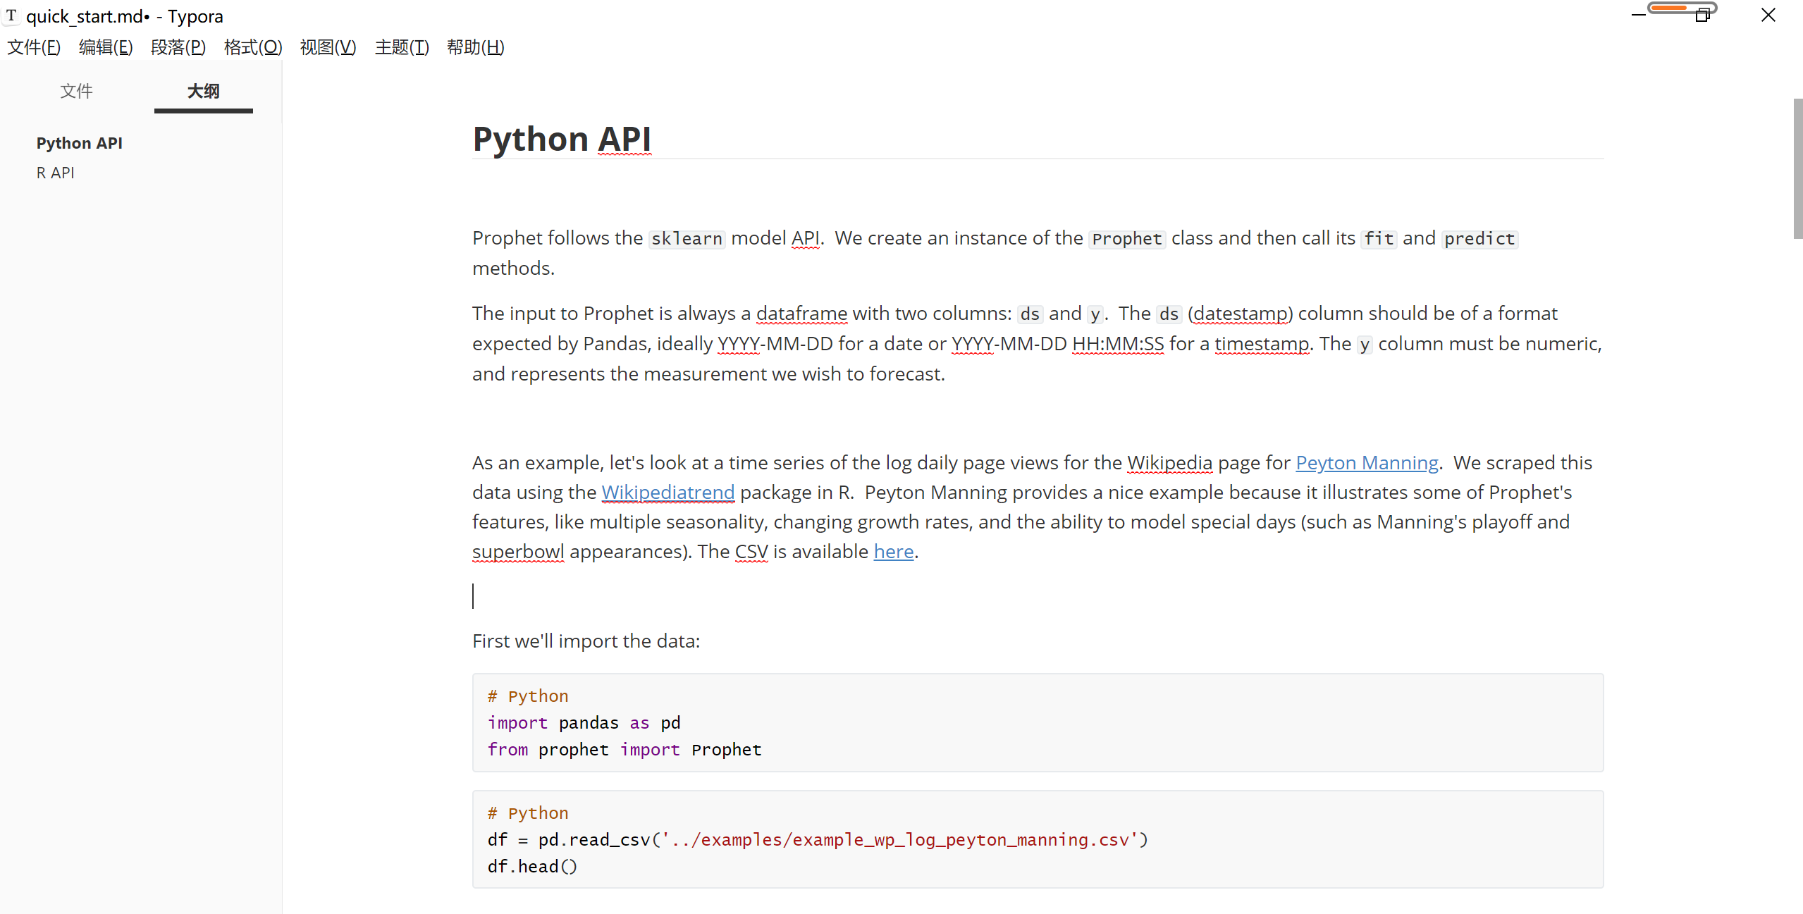Screen dimensions: 1803x914
Task: Open the 帮助(H) menu
Action: (x=476, y=47)
